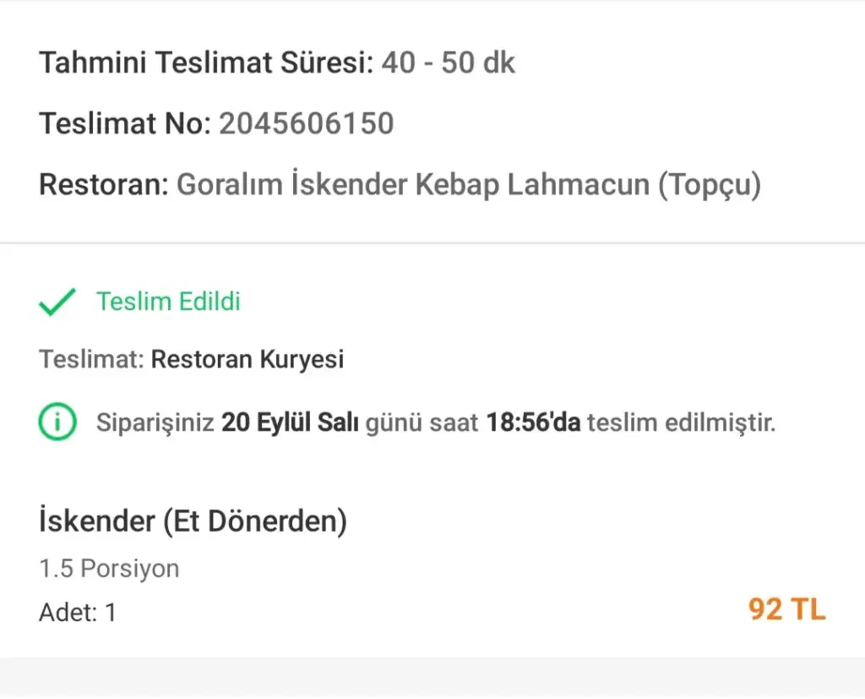Select delivery number 2045606150

coord(307,124)
